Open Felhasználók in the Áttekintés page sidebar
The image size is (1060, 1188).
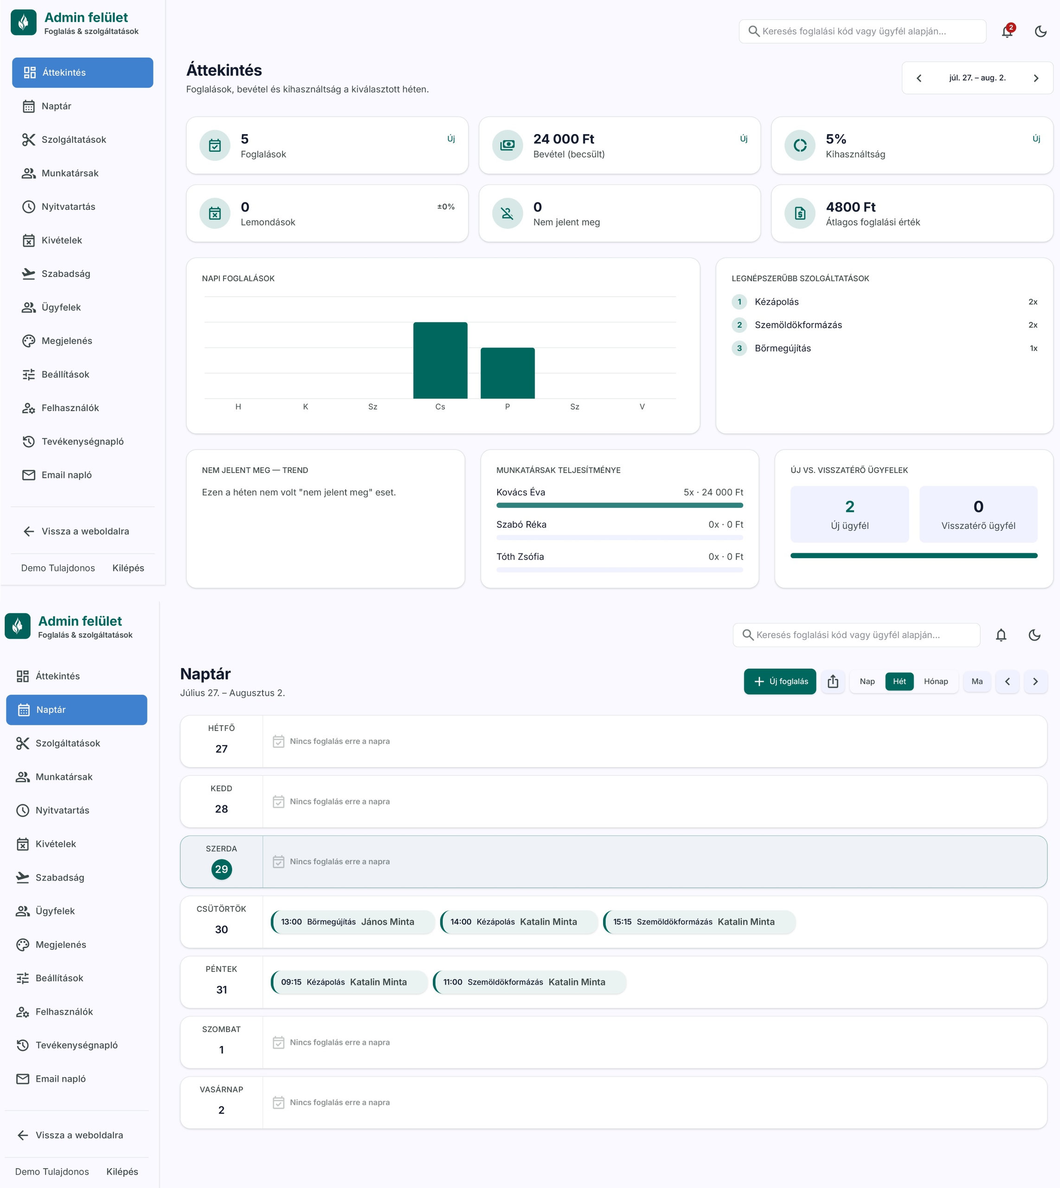pyautogui.click(x=83, y=408)
